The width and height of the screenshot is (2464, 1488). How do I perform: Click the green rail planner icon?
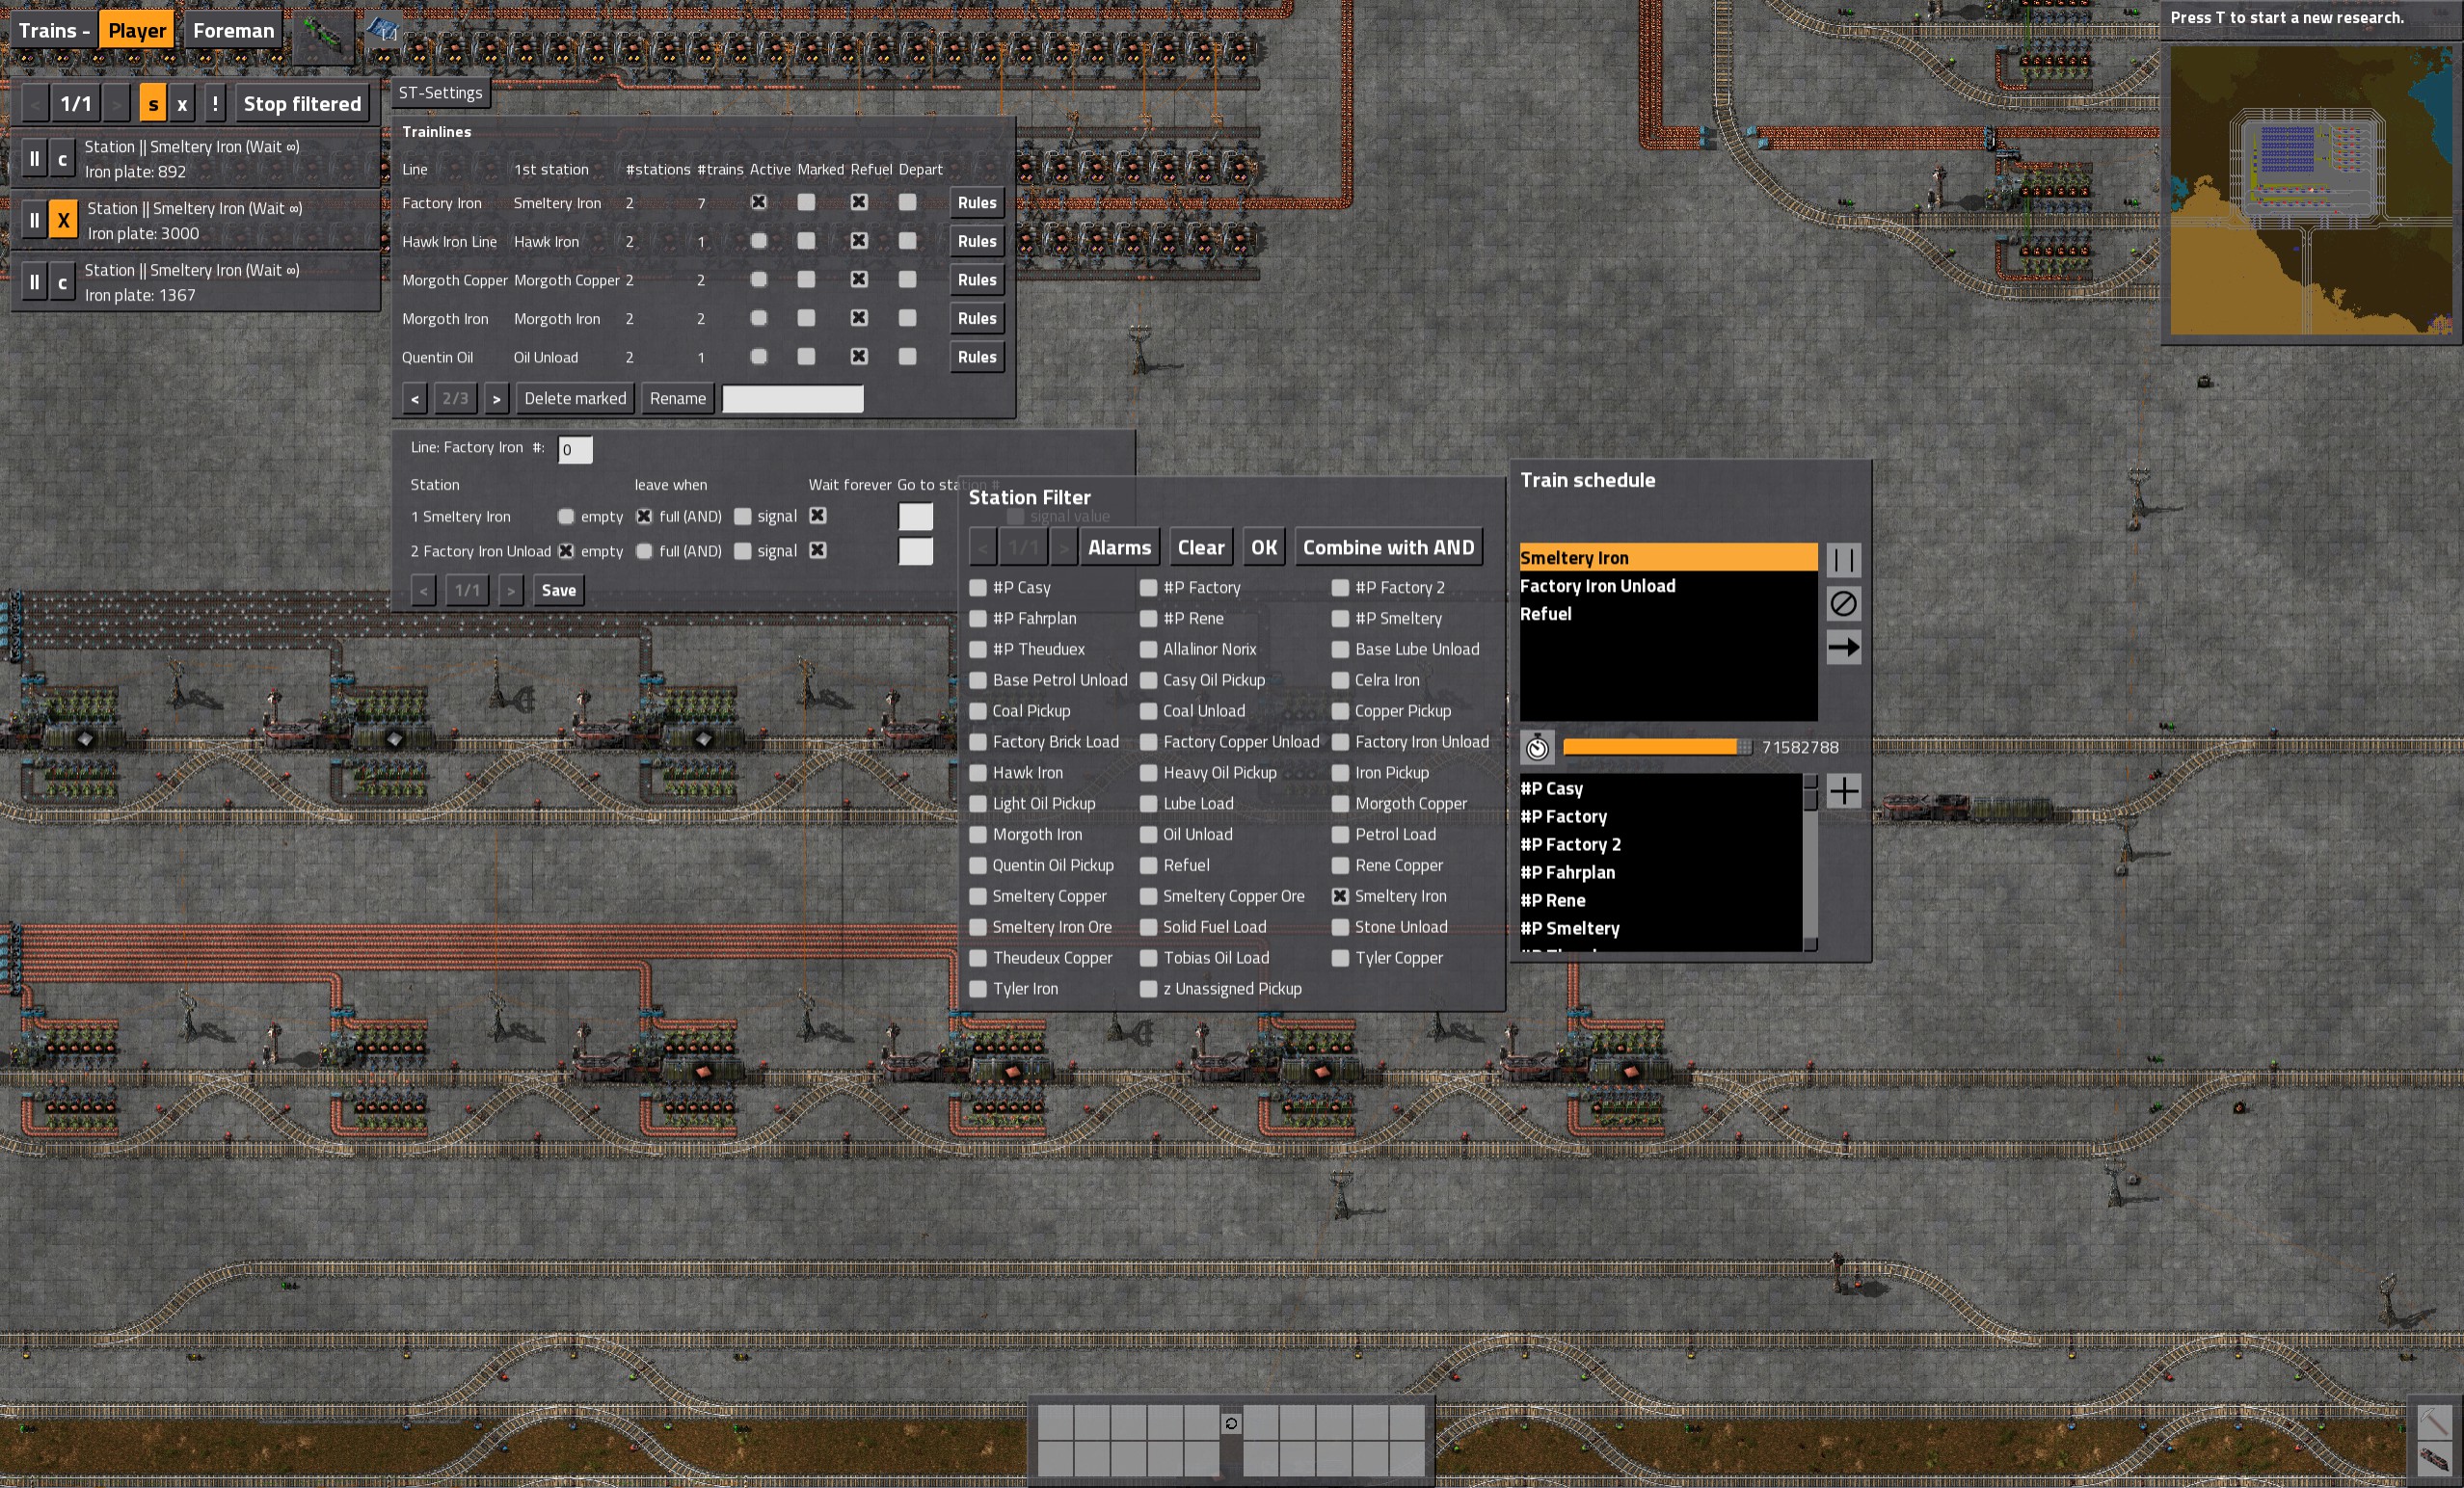(322, 34)
